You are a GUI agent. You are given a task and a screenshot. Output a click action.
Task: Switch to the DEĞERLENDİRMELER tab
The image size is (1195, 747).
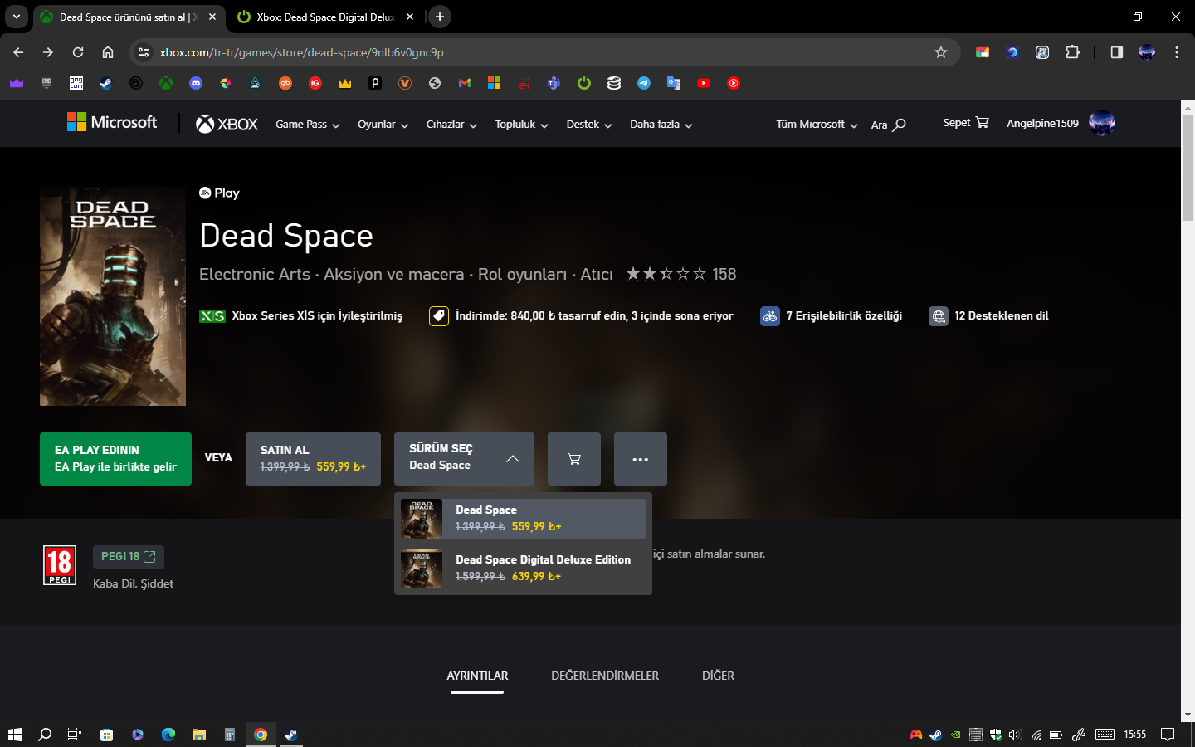[x=605, y=676]
